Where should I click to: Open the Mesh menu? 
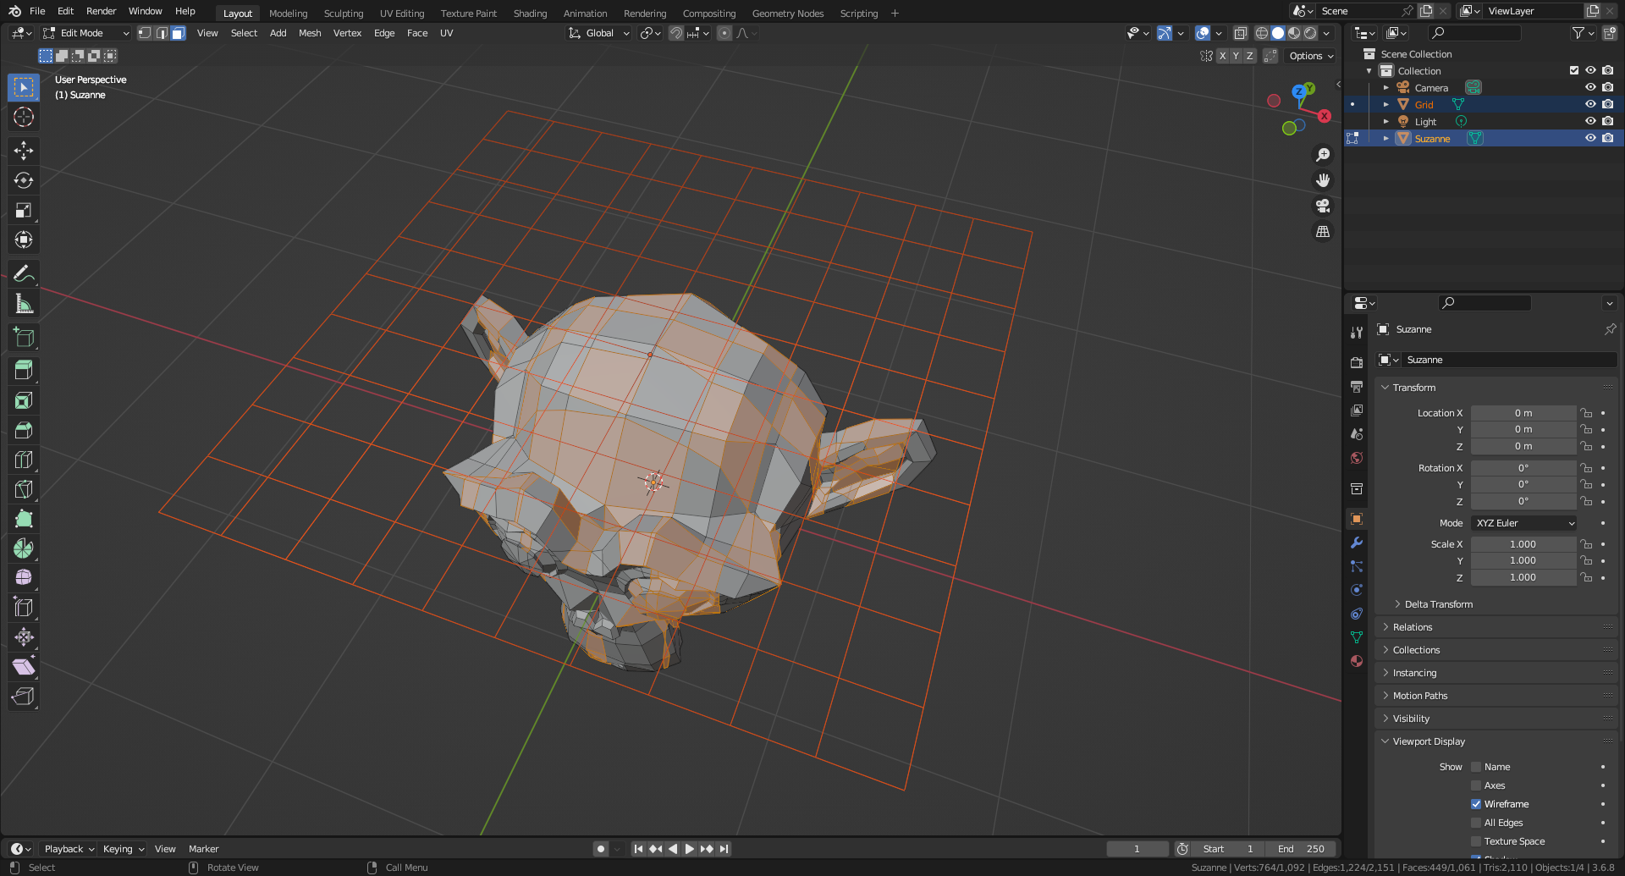tap(310, 33)
